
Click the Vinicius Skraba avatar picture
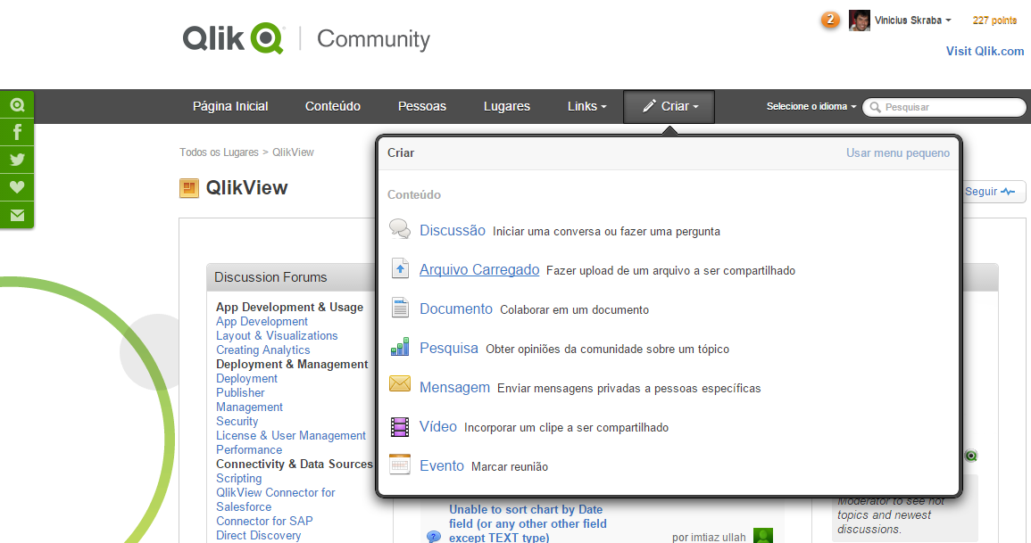pyautogui.click(x=859, y=21)
